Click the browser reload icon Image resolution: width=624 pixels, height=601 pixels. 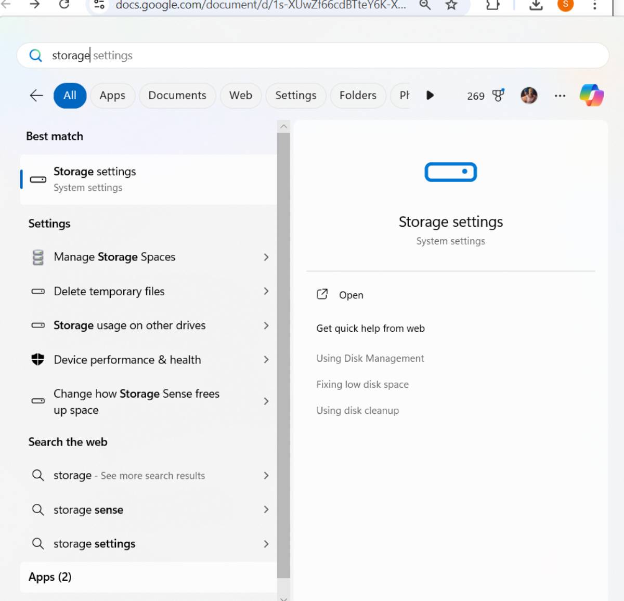pos(64,5)
